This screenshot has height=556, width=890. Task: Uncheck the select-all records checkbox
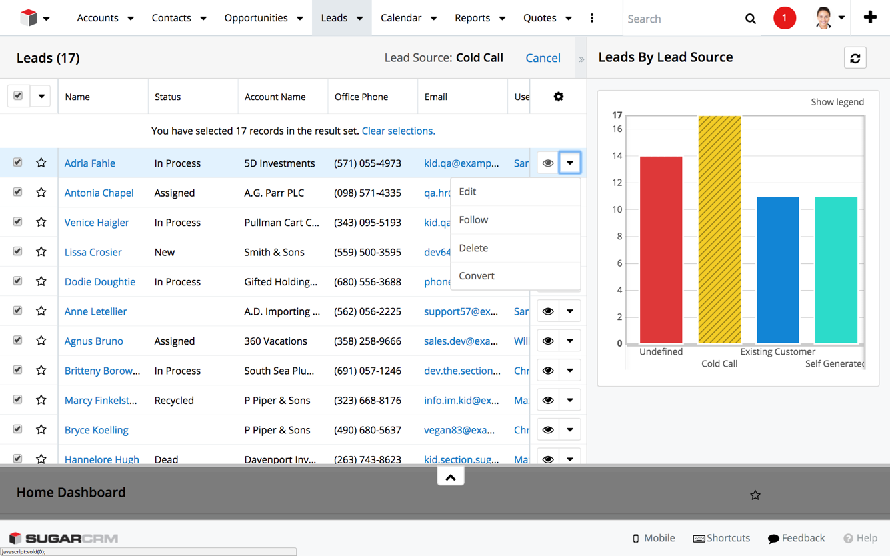[x=18, y=96]
